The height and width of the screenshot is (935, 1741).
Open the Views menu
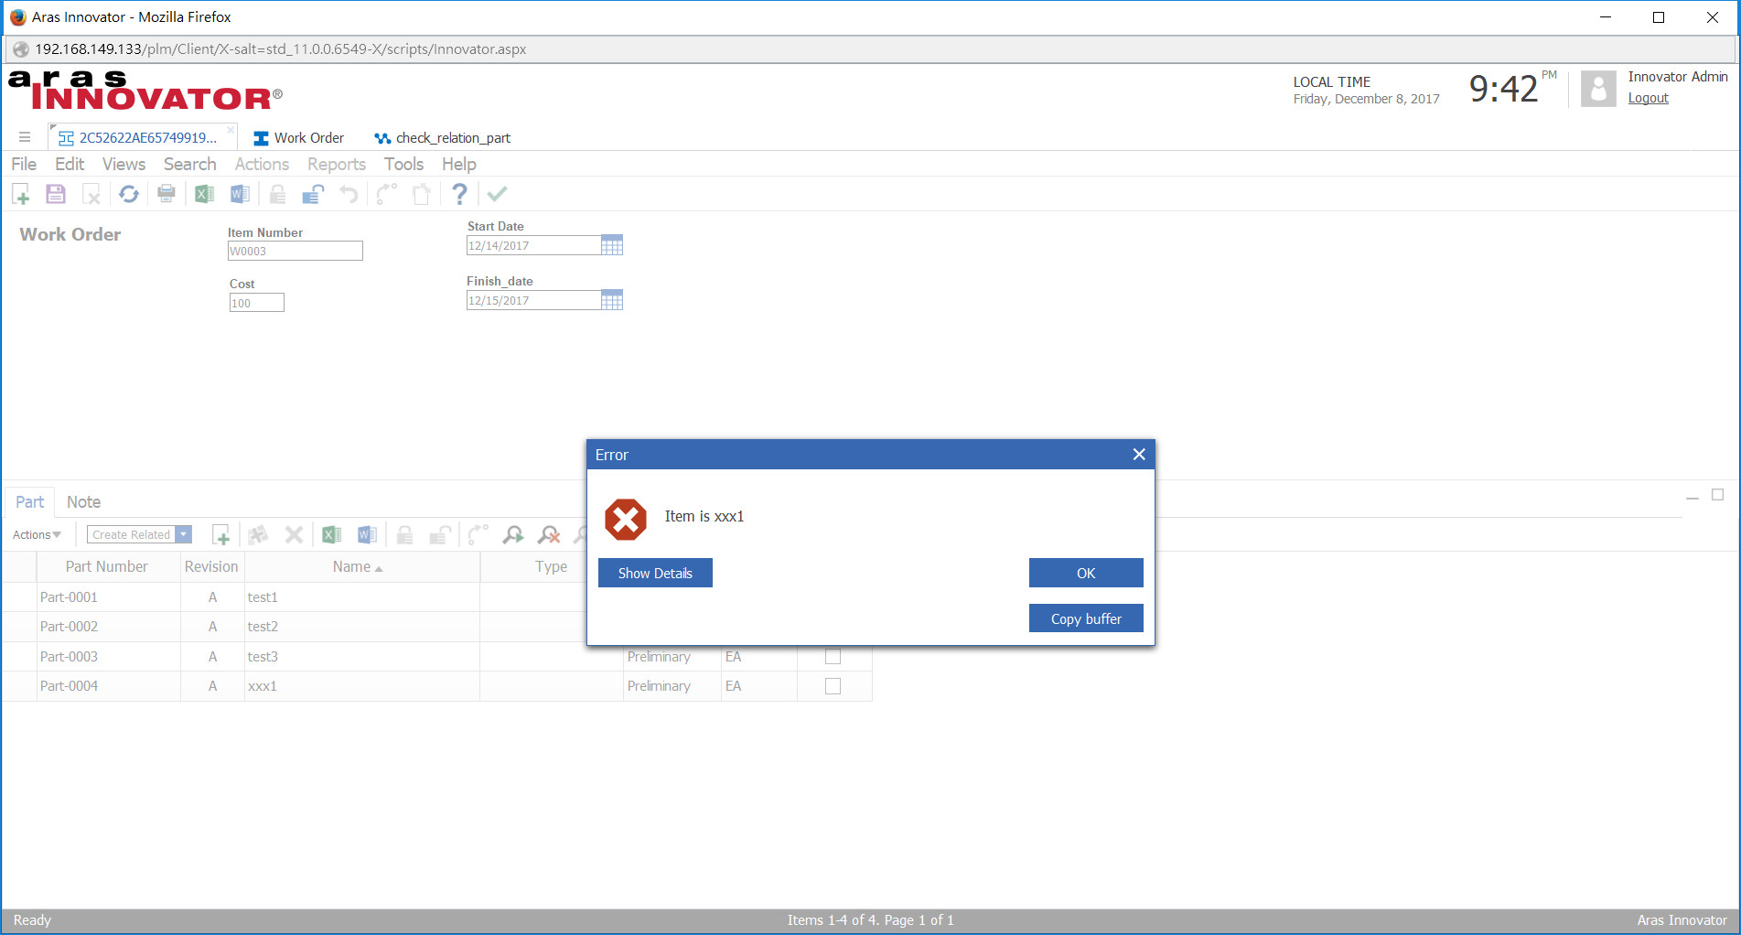[124, 164]
